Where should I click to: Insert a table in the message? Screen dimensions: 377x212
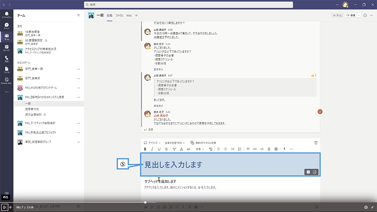[x=276, y=149]
